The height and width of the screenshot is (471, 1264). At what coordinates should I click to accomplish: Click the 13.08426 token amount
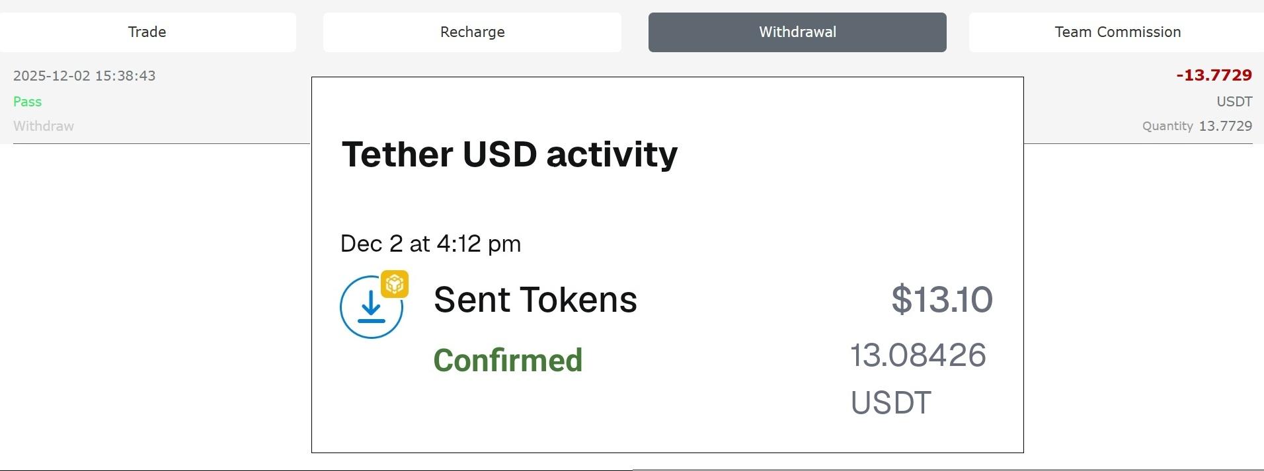(x=918, y=355)
